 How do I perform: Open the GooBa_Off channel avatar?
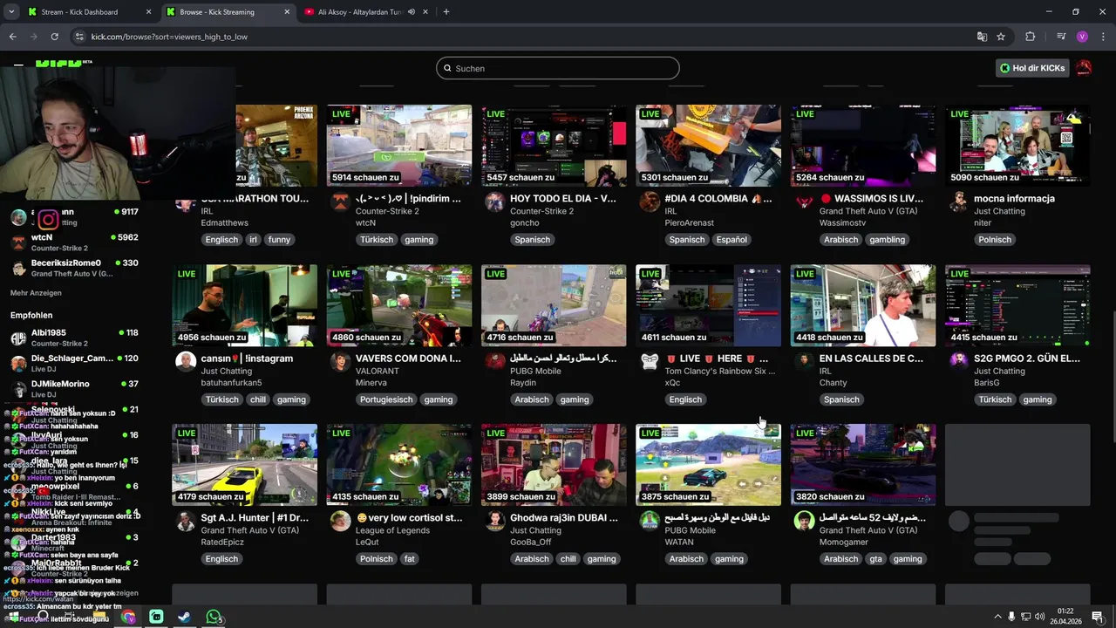495,522
